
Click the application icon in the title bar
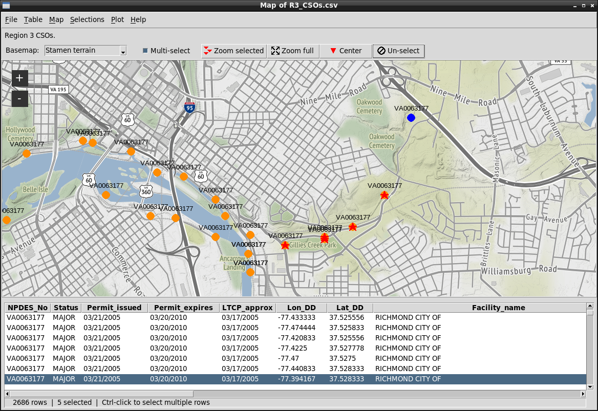(x=5, y=5)
